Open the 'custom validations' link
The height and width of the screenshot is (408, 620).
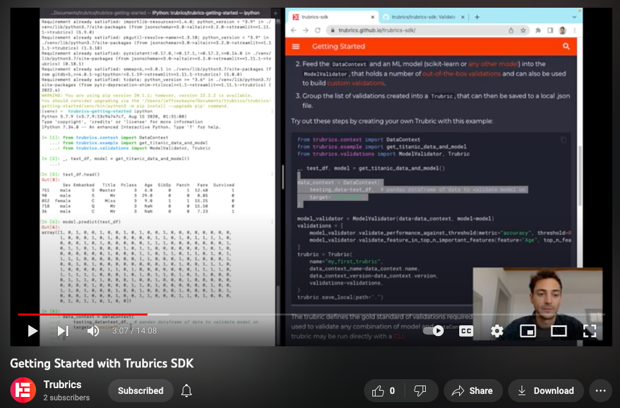356,84
